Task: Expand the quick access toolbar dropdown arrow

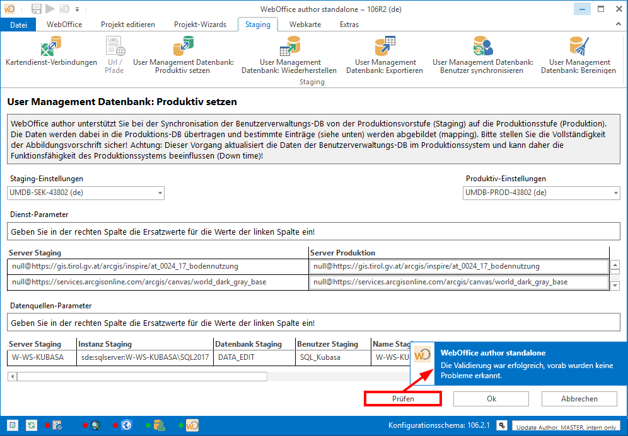Action: [77, 9]
